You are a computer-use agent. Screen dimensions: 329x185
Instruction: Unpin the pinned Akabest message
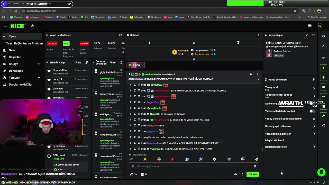coord(251,74)
